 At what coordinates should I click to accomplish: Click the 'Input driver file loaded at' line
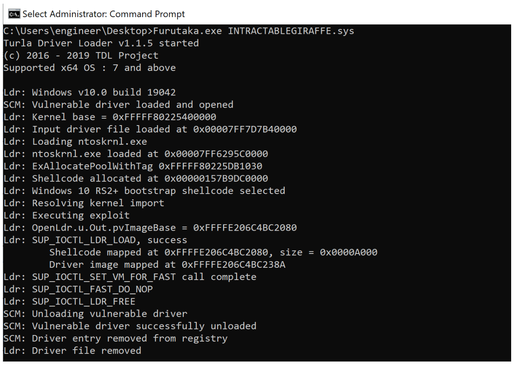pyautogui.click(x=150, y=129)
